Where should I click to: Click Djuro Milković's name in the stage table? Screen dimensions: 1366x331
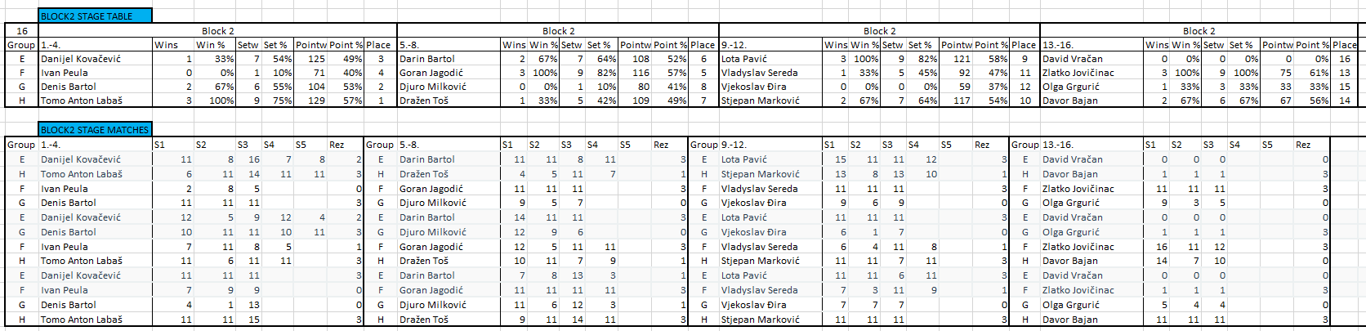[x=432, y=87]
